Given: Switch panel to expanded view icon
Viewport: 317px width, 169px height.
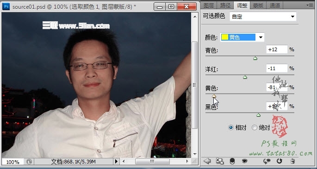Looking at the screenshot, I should point(219,161).
